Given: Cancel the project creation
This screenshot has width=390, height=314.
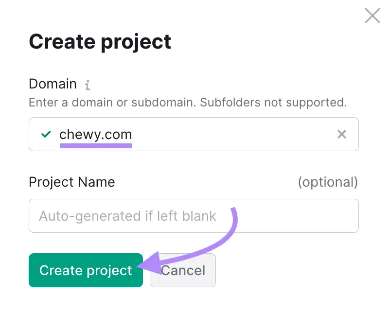Looking at the screenshot, I should tap(183, 270).
